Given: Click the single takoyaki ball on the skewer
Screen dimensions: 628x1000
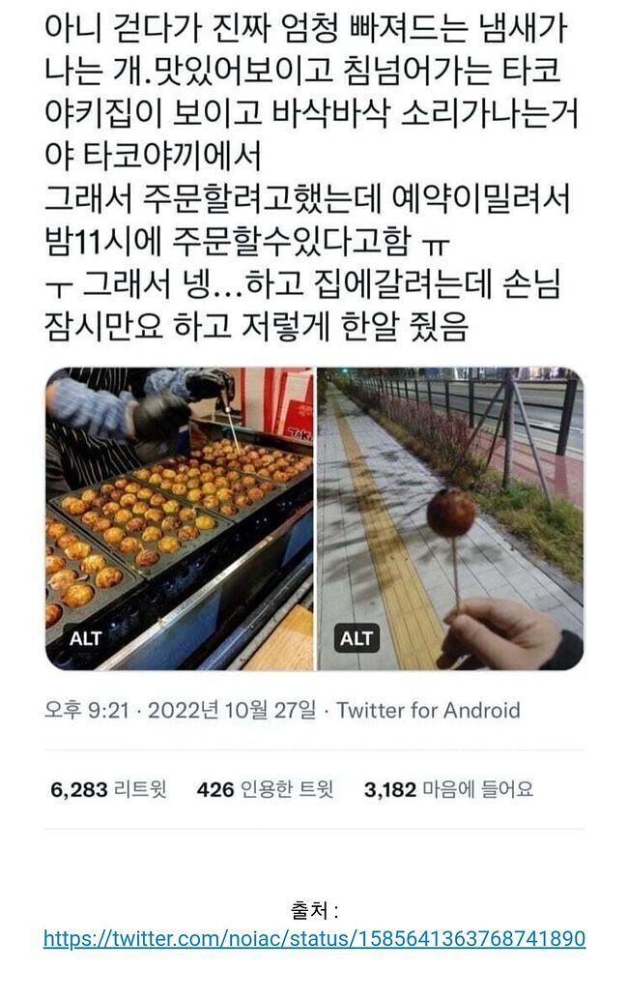Looking at the screenshot, I should pyautogui.click(x=451, y=513).
